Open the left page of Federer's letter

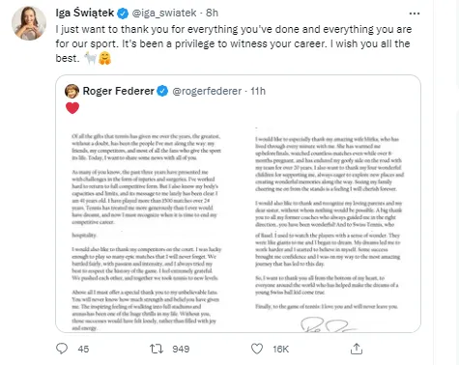pos(147,227)
